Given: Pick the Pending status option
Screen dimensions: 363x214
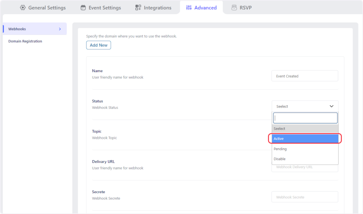Looking at the screenshot, I should (305, 149).
